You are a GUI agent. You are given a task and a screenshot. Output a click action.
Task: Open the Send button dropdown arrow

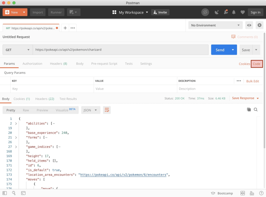(233, 50)
